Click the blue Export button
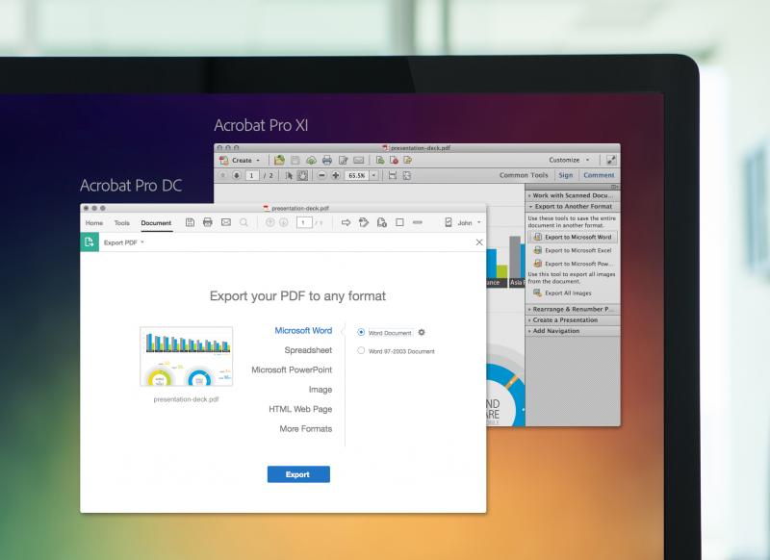The height and width of the screenshot is (560, 770). click(298, 474)
